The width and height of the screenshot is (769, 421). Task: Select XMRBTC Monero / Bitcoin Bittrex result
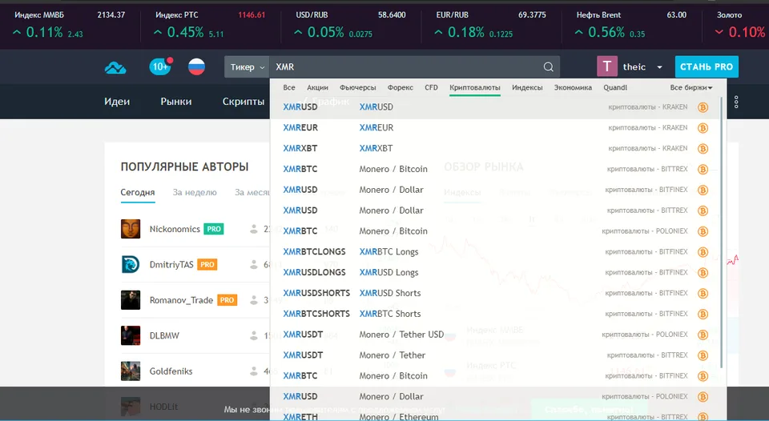pos(495,169)
